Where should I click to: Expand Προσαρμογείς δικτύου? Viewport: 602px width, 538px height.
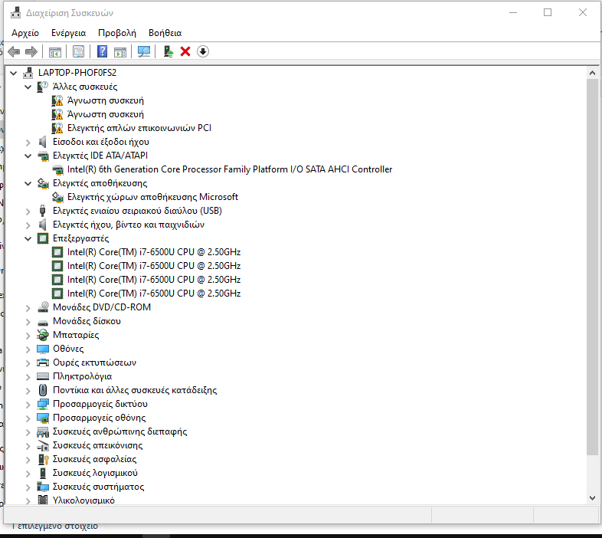pyautogui.click(x=28, y=405)
